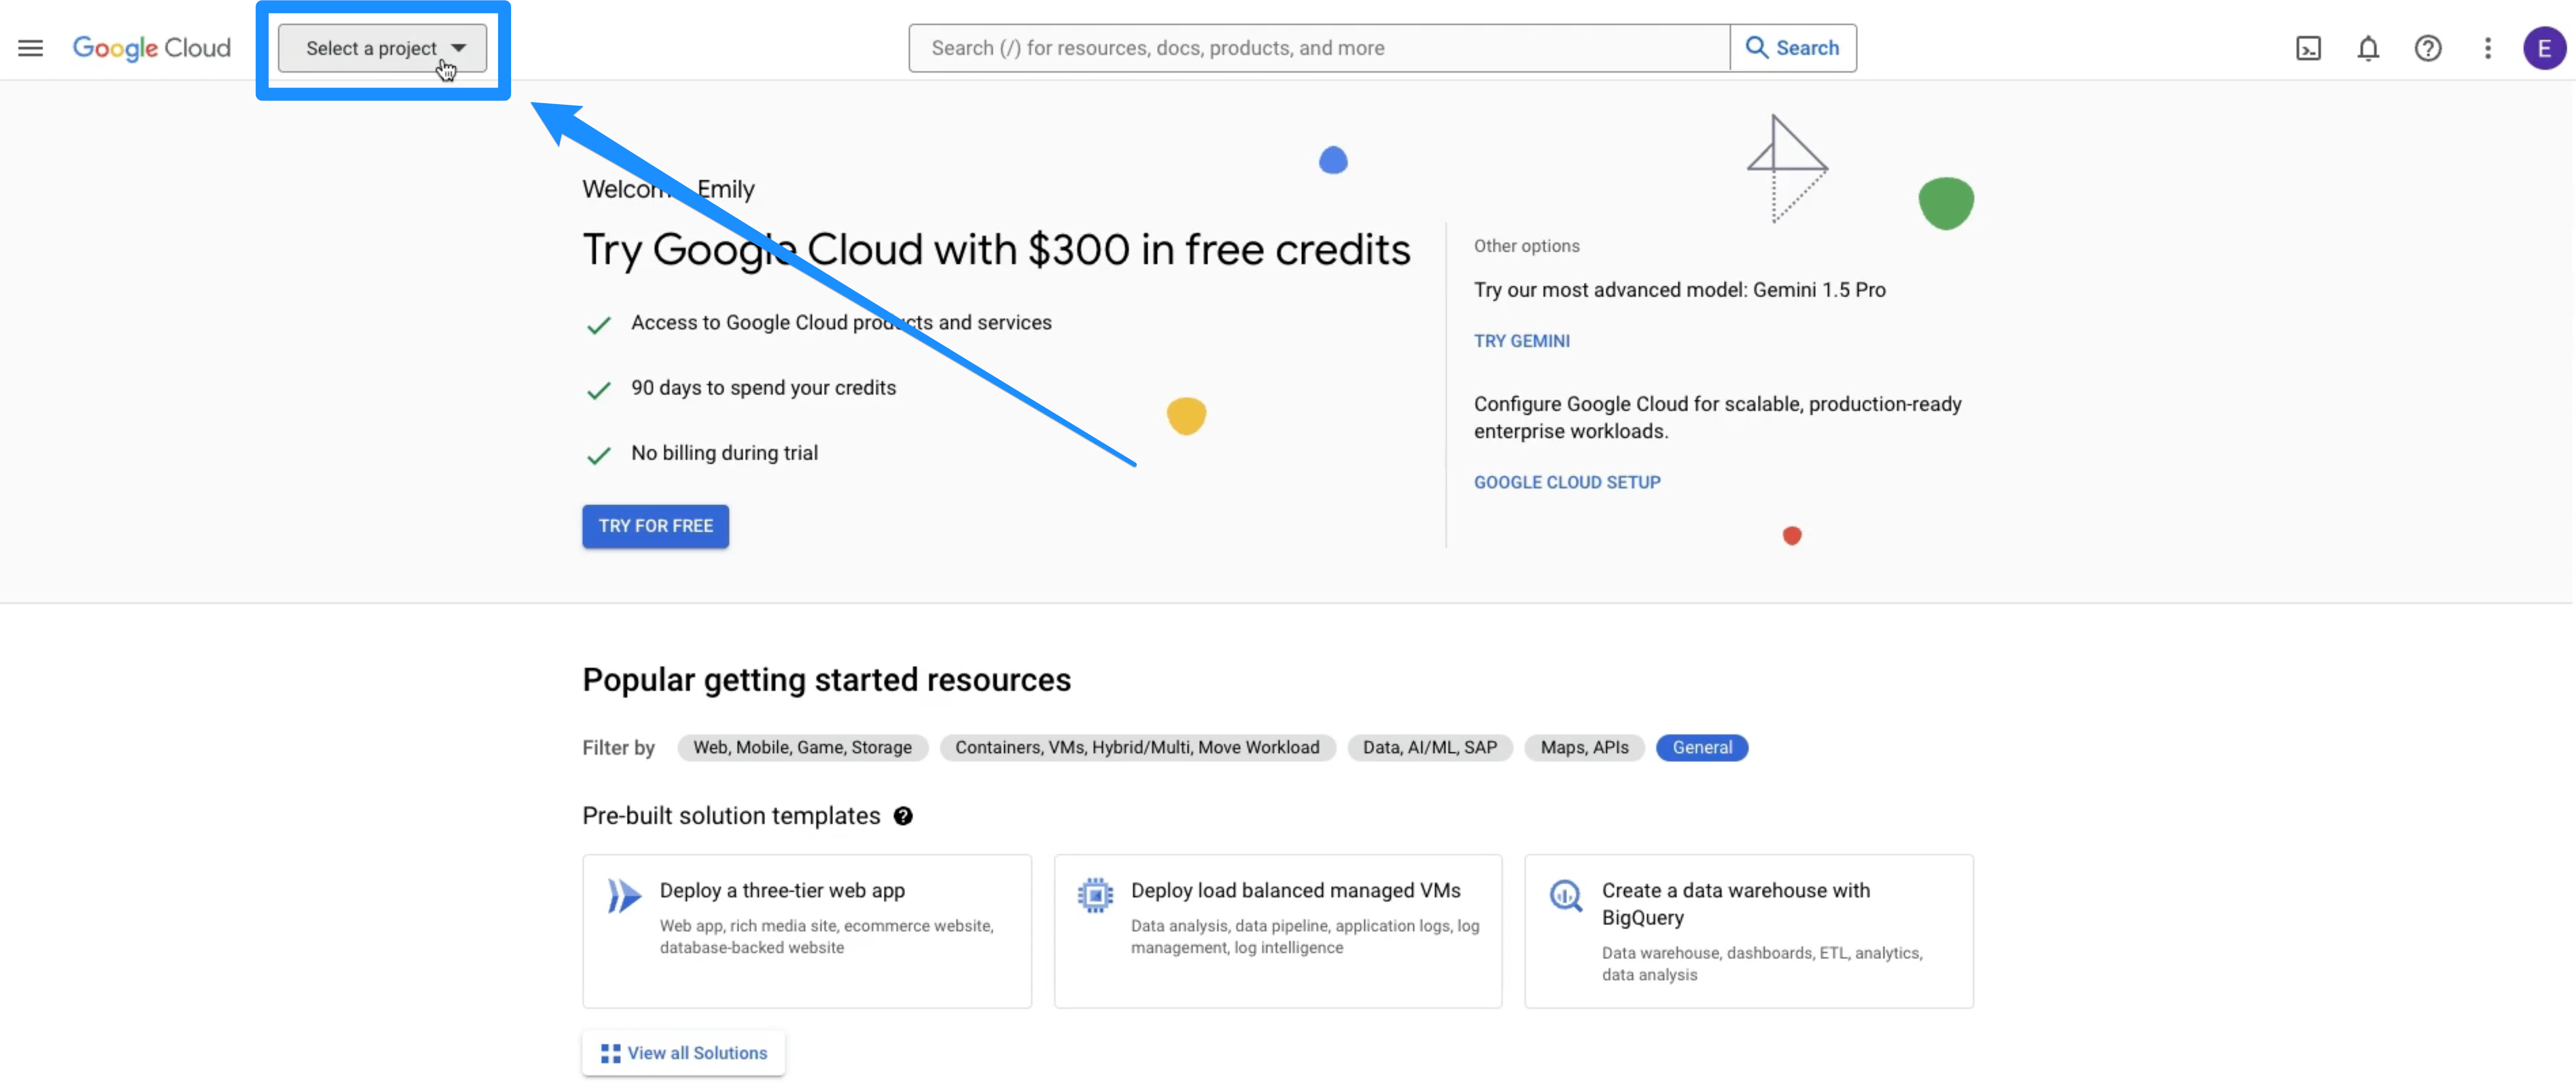
Task: Open the Help question mark icon
Action: tap(2428, 47)
